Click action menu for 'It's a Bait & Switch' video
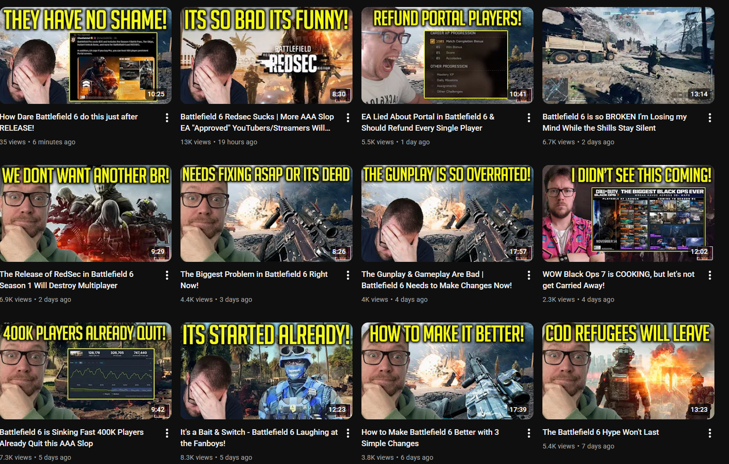This screenshot has height=464, width=729. [348, 433]
